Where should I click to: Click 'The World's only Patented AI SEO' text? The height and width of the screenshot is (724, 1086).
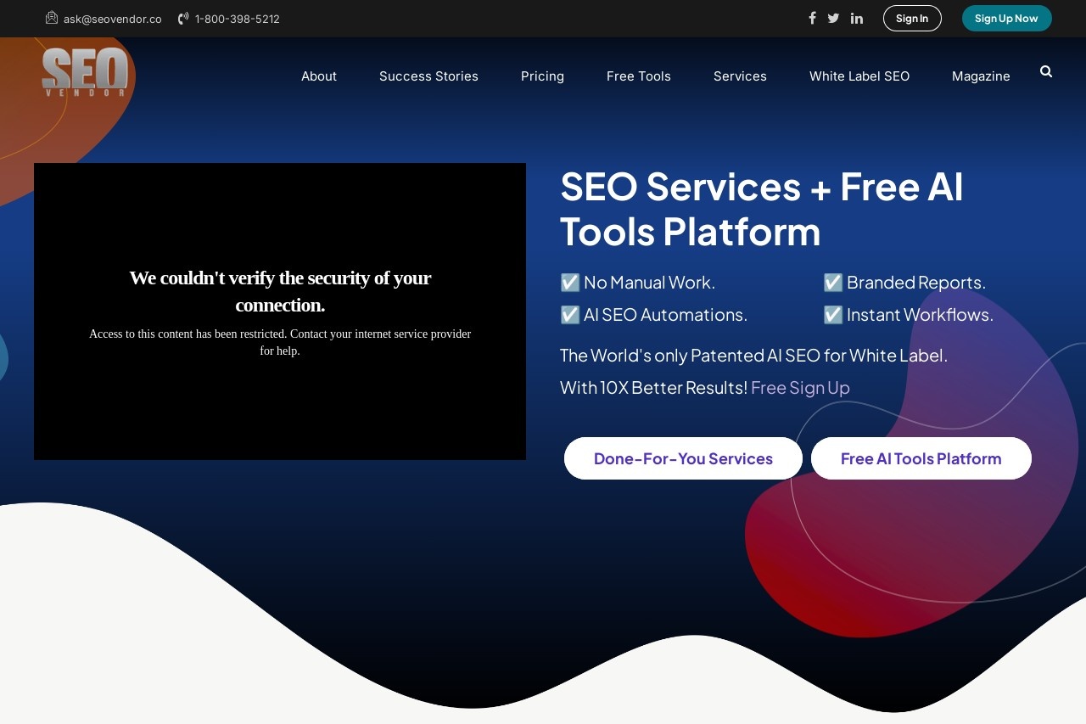[753, 355]
